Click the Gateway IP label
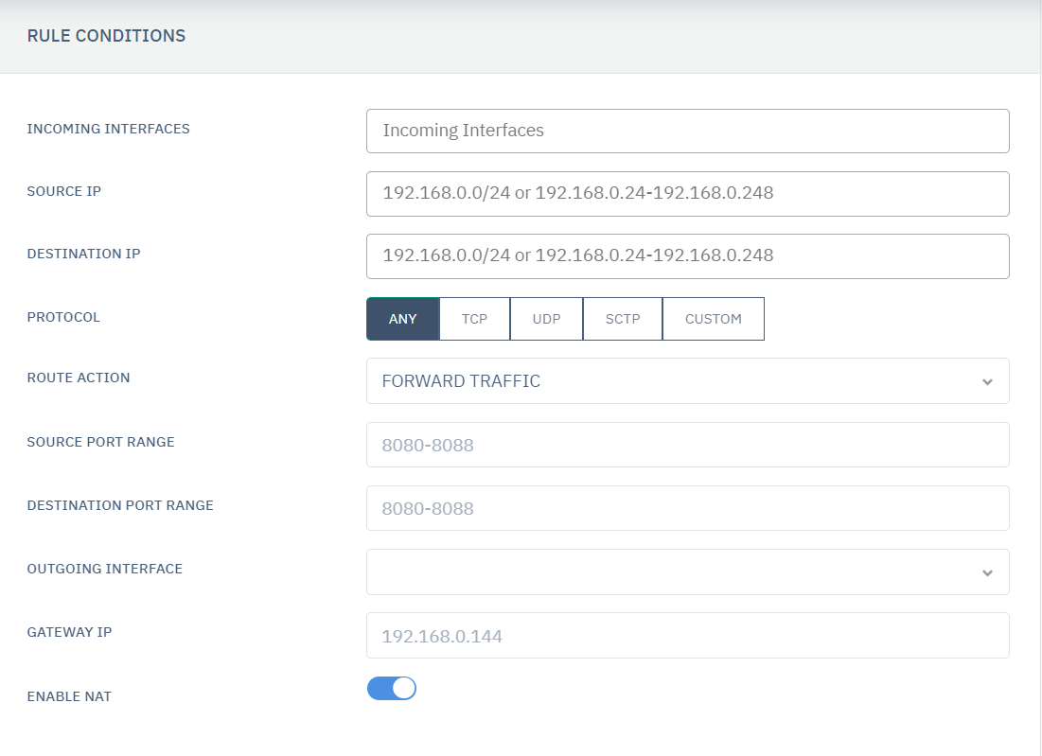This screenshot has height=756, width=1042. (x=69, y=632)
